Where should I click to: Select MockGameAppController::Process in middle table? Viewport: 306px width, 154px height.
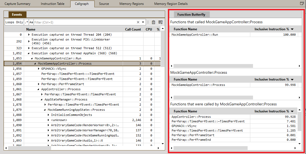(x=198, y=85)
